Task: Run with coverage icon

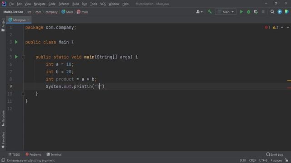Action: [x=256, y=12]
